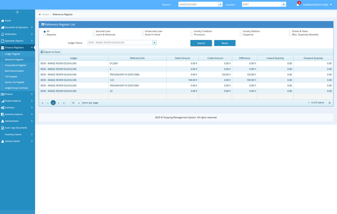337x214 pixels.
Task: Expand the Notification menu chevron
Action: coord(32,34)
